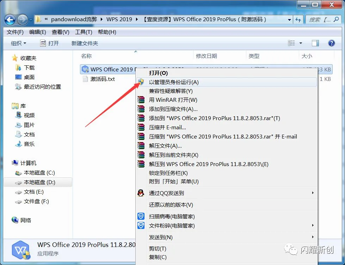Click the WPS Office installer file icon
The width and height of the screenshot is (345, 265).
tap(85, 69)
